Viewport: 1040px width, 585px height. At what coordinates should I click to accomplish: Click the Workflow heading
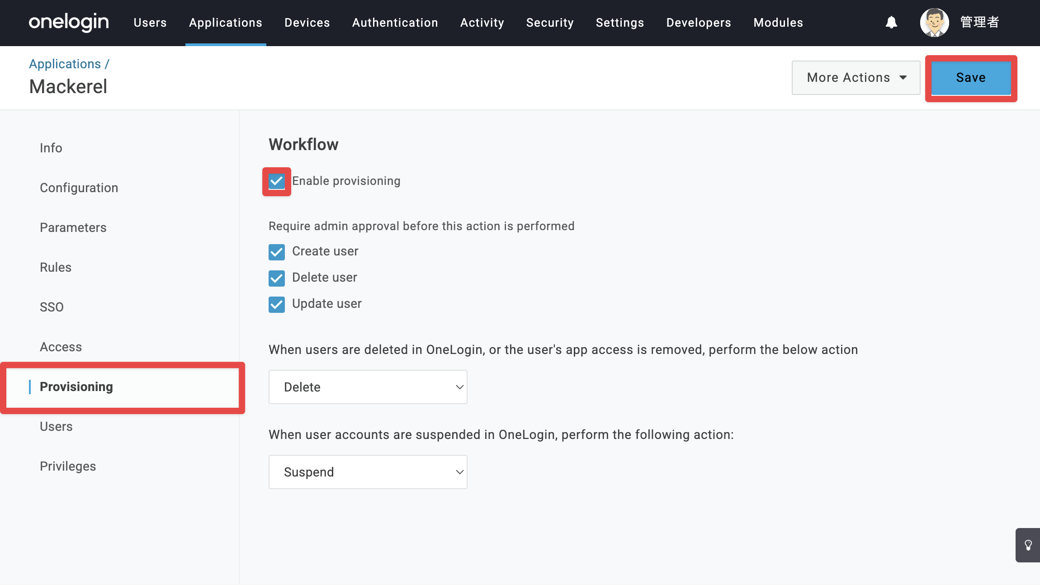[x=303, y=145]
